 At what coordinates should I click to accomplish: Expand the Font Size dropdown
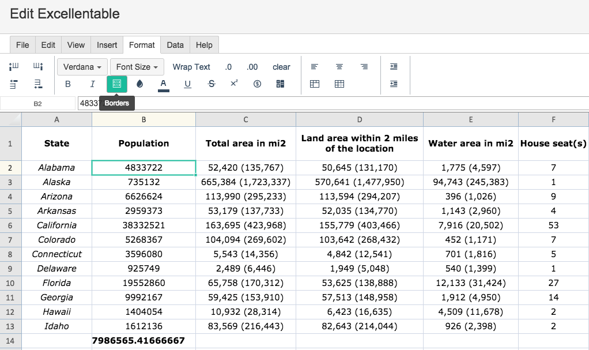(x=137, y=67)
